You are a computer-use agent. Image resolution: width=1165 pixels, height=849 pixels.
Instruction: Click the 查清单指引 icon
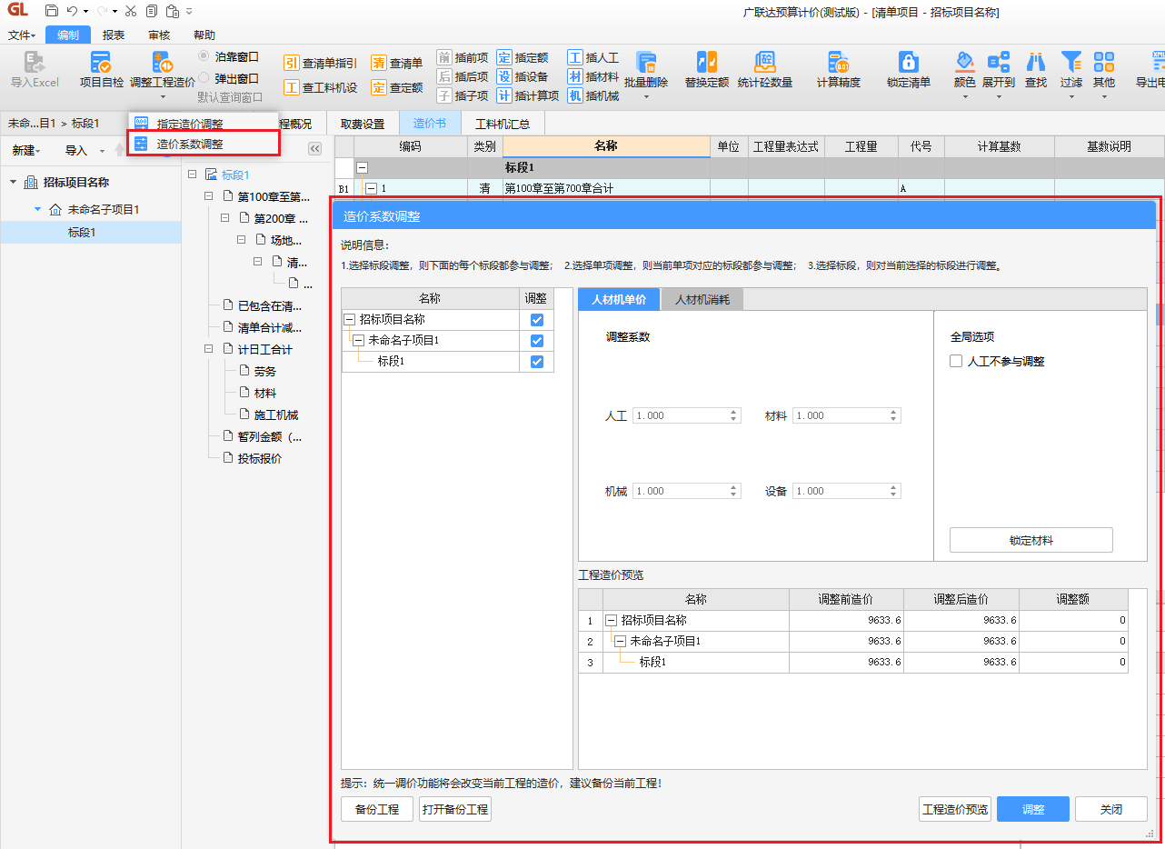pyautogui.click(x=291, y=63)
